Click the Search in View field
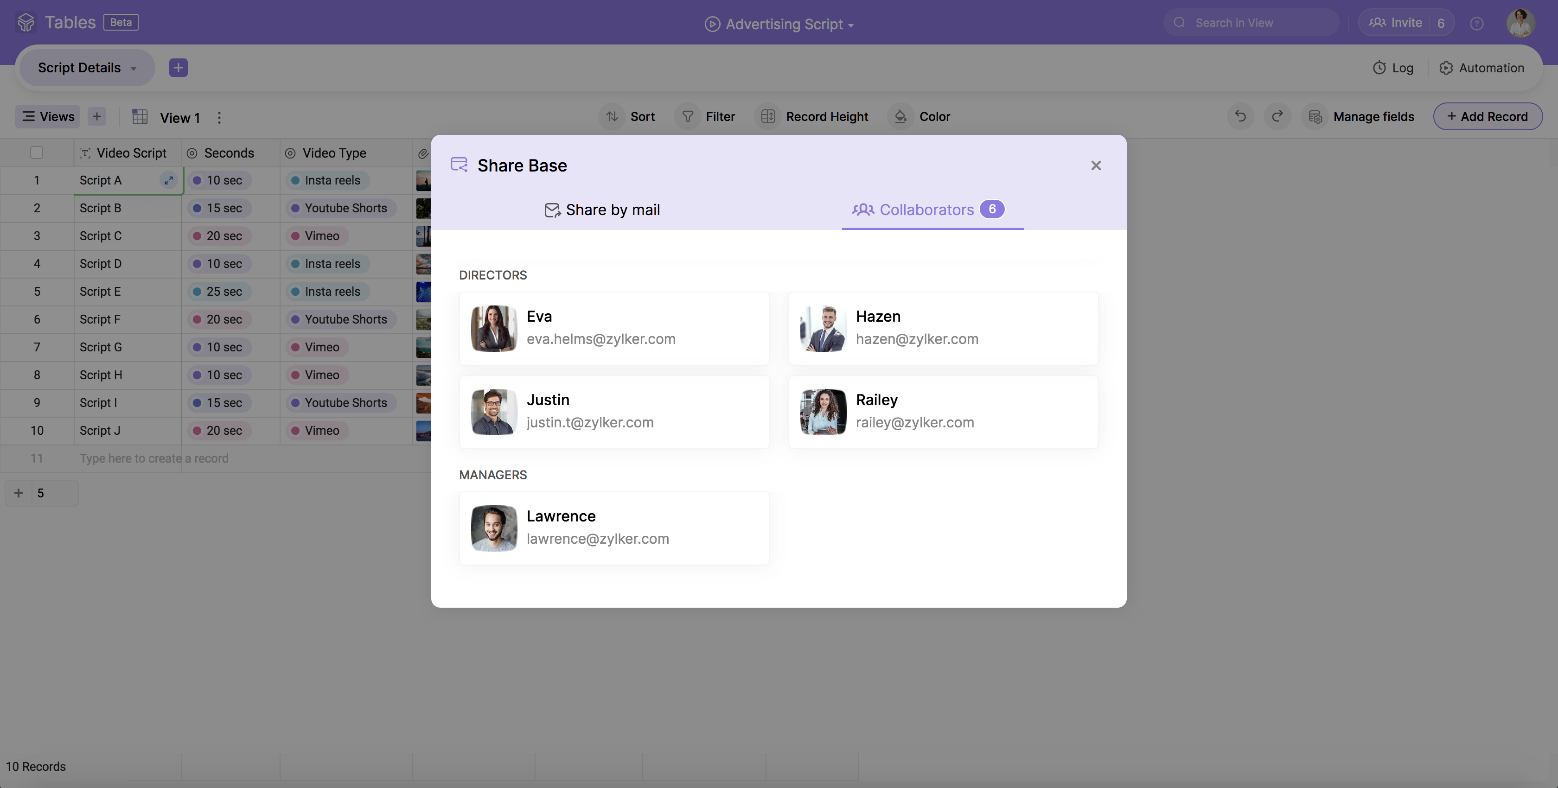 pos(1252,23)
